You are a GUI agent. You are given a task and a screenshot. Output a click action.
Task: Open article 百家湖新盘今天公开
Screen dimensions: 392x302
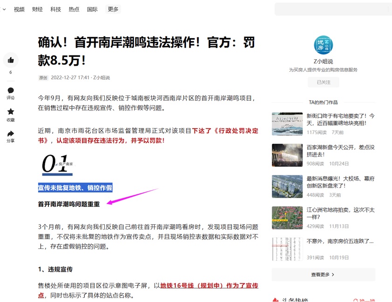pos(340,151)
